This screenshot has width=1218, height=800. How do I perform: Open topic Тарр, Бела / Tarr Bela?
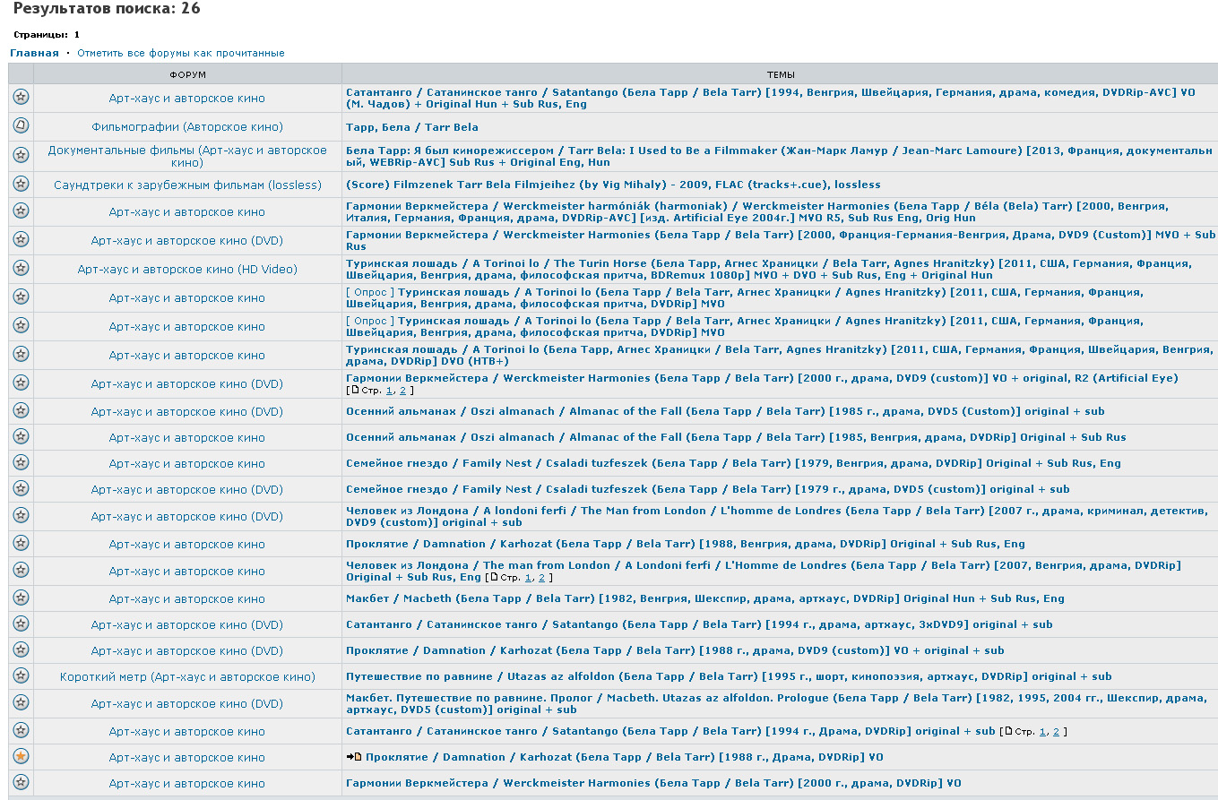coord(412,127)
